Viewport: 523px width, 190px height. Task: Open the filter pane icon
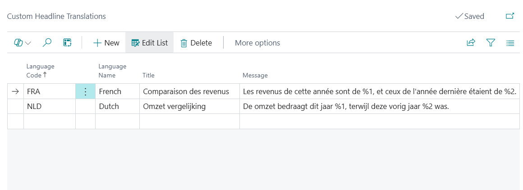pyautogui.click(x=491, y=43)
